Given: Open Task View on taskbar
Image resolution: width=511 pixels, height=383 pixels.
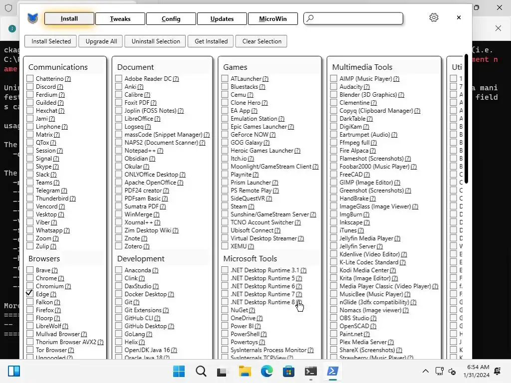Looking at the screenshot, I should click(x=222, y=371).
